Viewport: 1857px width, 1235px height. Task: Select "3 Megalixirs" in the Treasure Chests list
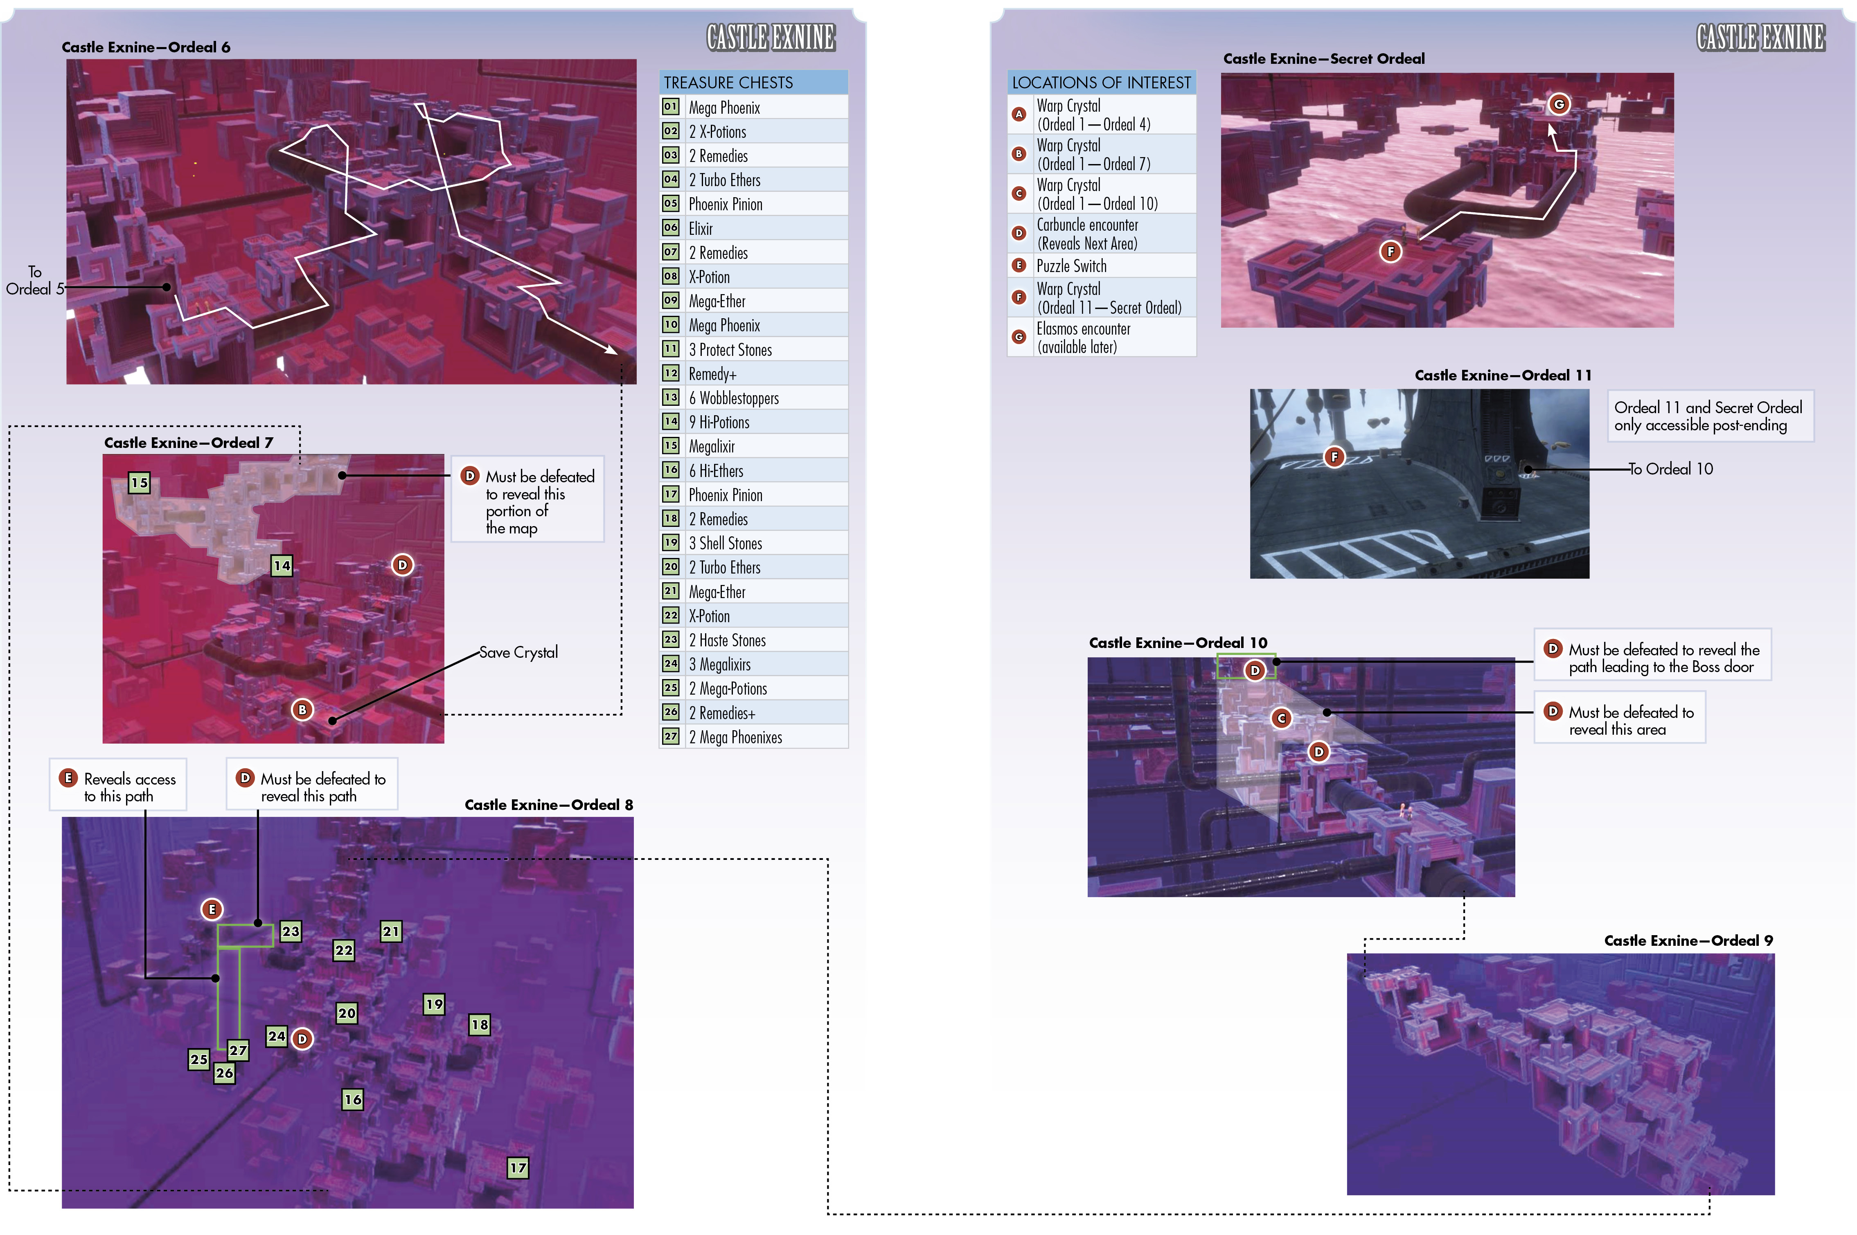click(x=754, y=665)
